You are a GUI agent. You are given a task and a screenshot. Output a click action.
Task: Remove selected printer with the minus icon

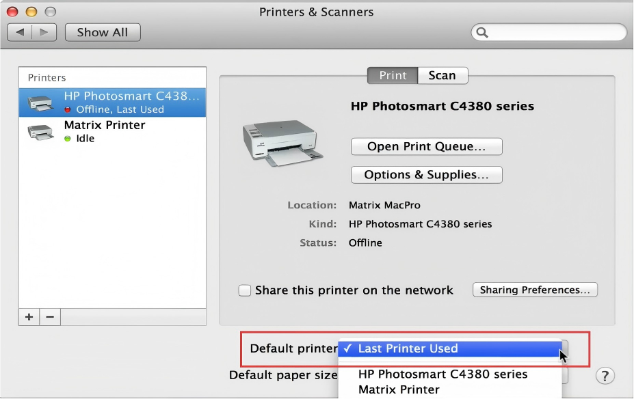[49, 317]
